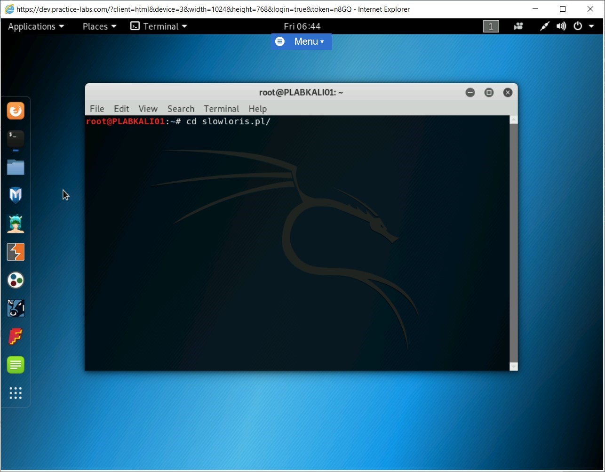The width and height of the screenshot is (605, 472).
Task: Show all applications grid
Action: click(x=16, y=393)
